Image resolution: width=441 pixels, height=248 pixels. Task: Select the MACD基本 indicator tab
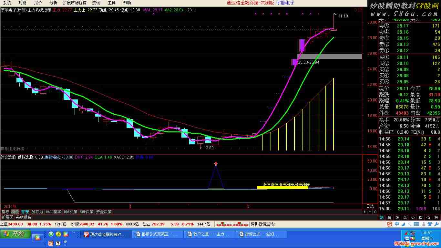[53, 212]
